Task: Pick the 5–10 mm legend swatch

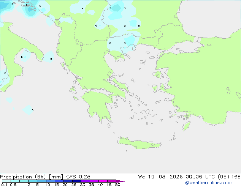Action: click(x=41, y=181)
